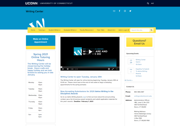Open the All Events link
The width and height of the screenshot is (180, 126).
click(x=128, y=80)
